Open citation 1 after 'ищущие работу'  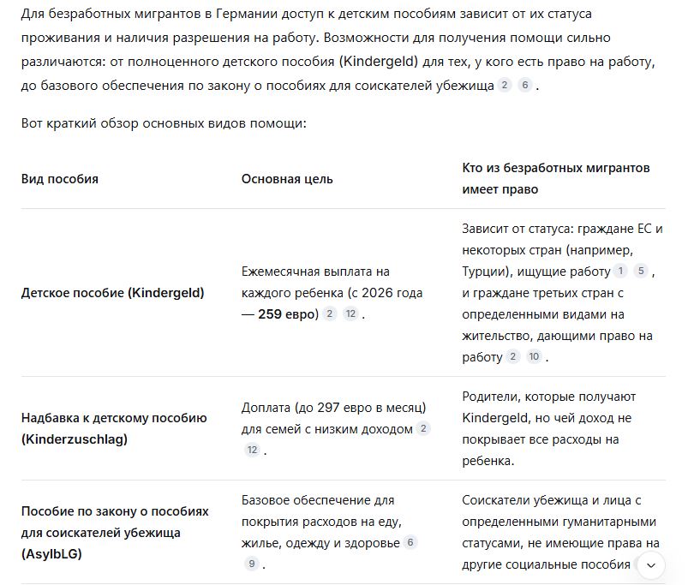coord(620,271)
